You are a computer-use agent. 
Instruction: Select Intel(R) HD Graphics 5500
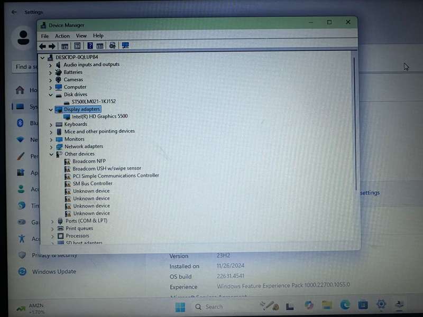point(99,116)
